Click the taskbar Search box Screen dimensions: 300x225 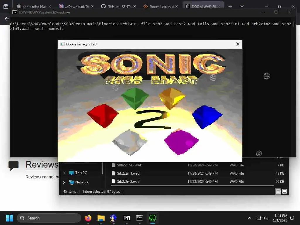click(x=49, y=218)
